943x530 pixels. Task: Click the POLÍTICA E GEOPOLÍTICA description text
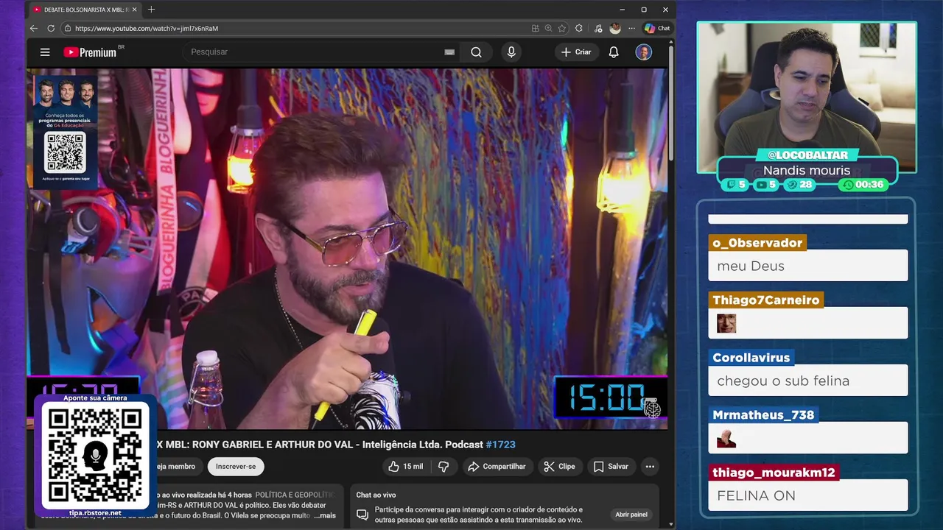pyautogui.click(x=295, y=495)
